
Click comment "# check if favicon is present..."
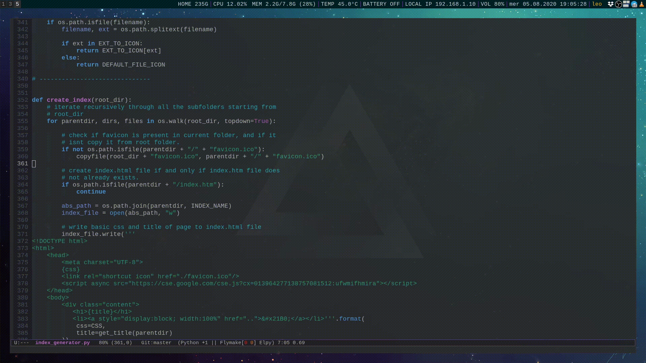(x=169, y=135)
